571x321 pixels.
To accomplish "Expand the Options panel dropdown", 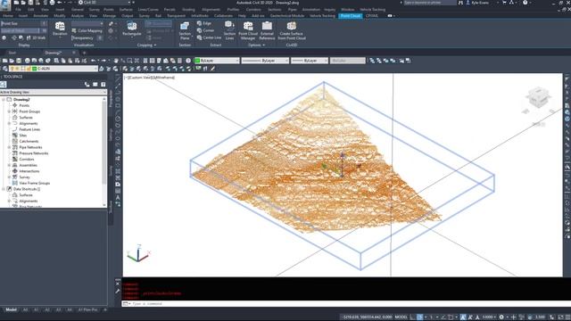I will point(256,45).
